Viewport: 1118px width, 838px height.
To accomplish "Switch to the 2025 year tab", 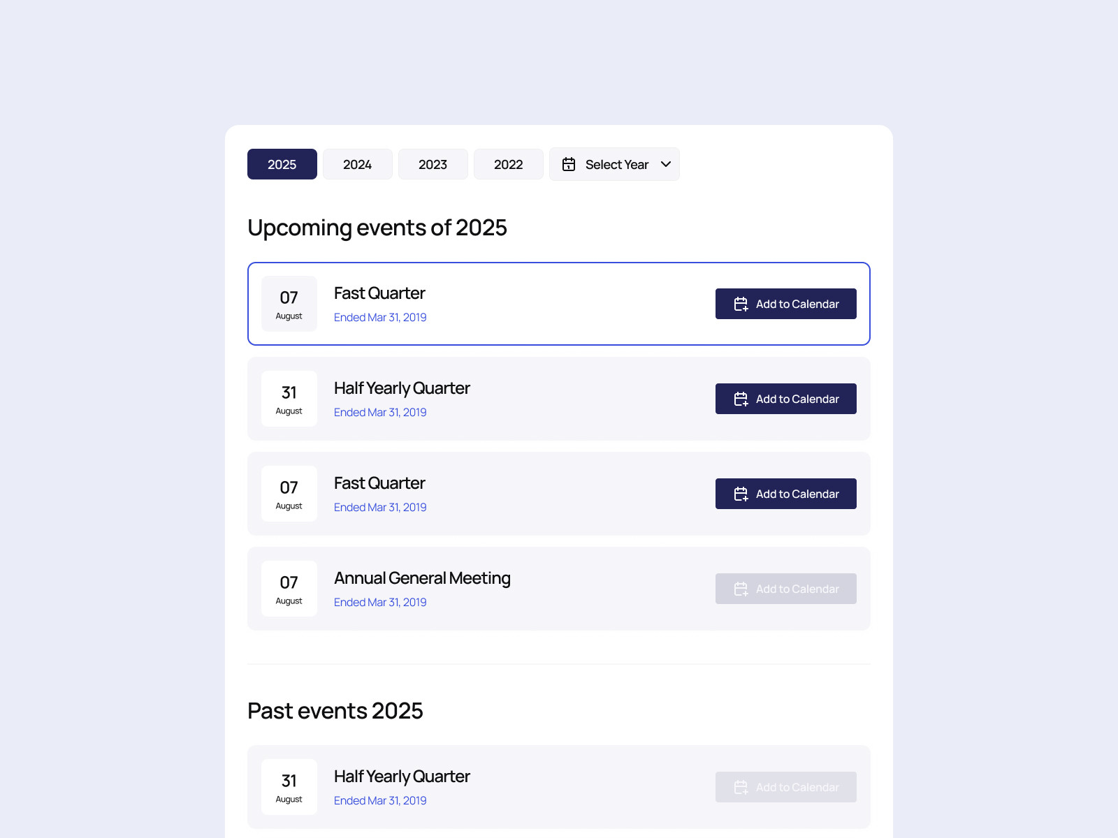I will click(x=282, y=164).
